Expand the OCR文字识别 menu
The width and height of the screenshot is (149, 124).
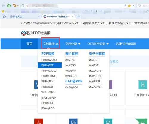click(x=98, y=44)
